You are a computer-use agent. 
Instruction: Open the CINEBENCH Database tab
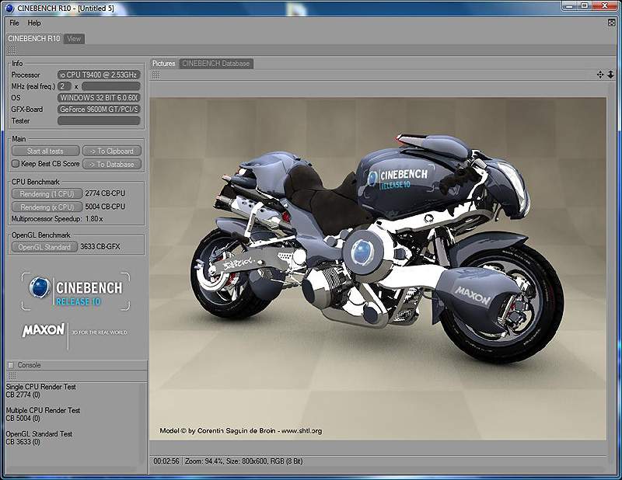[216, 64]
